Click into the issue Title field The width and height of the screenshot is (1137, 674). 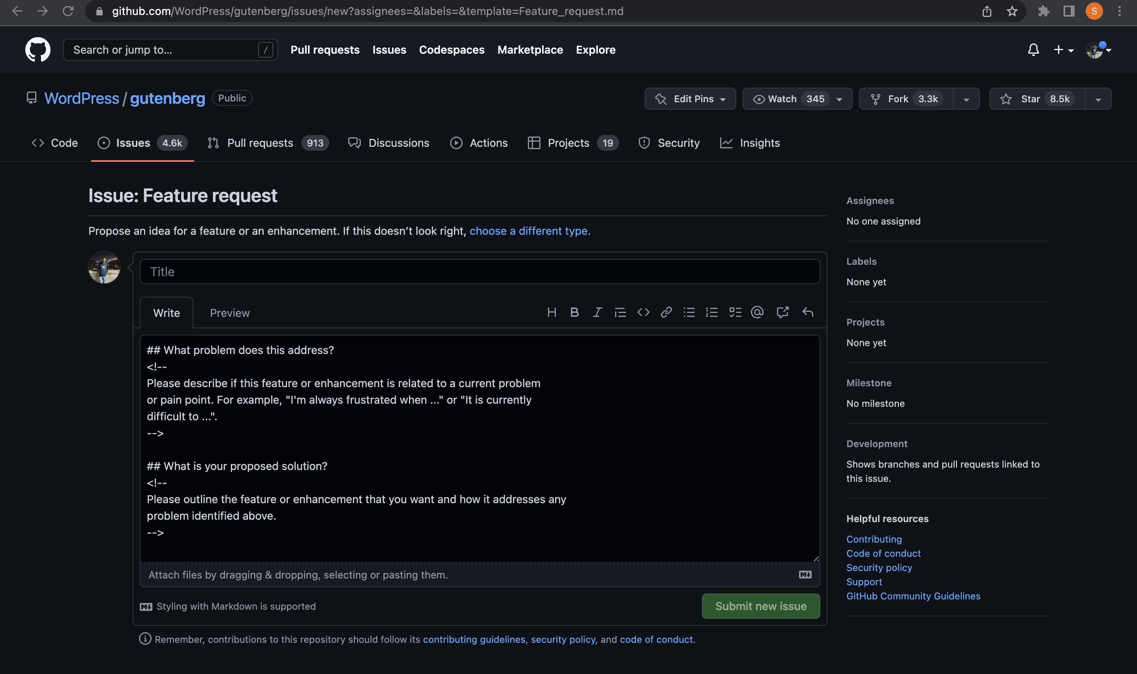(x=480, y=271)
